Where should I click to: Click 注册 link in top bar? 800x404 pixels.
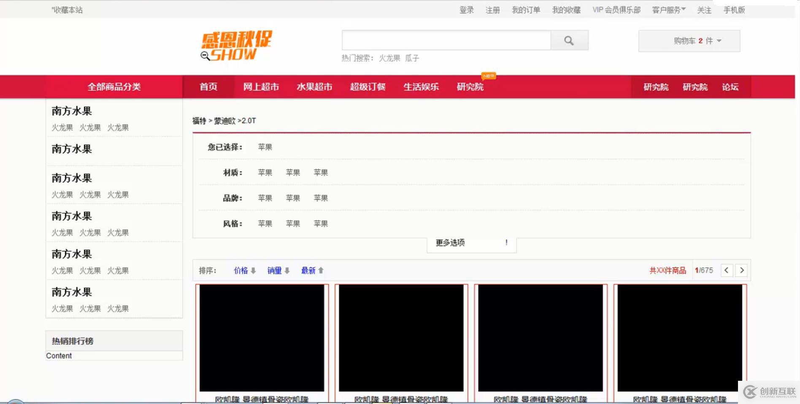(492, 10)
